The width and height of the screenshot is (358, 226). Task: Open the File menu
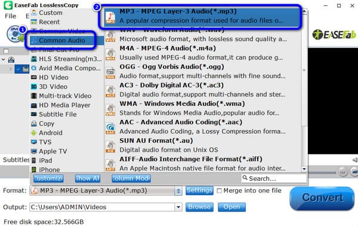11,16
